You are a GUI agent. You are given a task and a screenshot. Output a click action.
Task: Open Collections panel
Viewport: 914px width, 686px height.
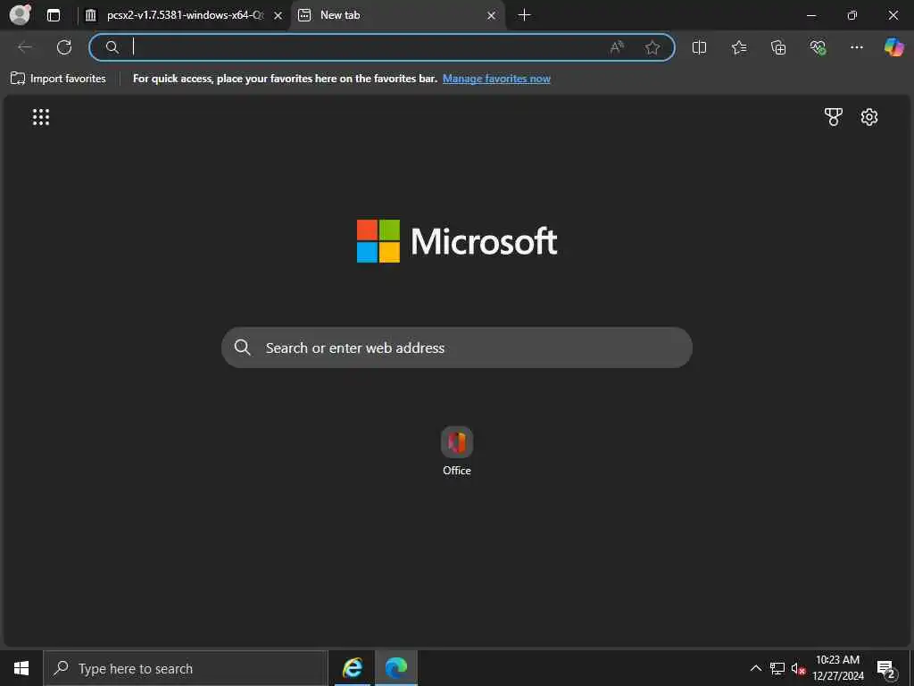[x=778, y=47]
